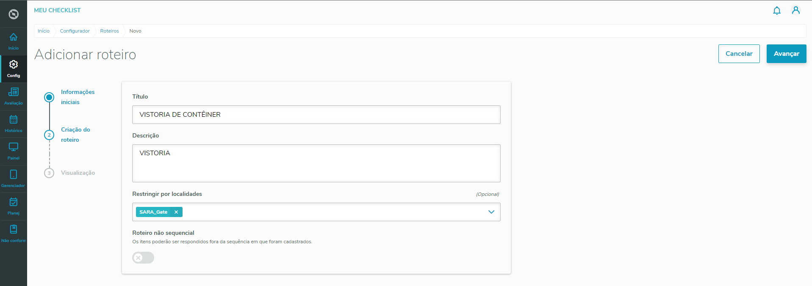Select step 2 Criação do roteiro
The image size is (812, 286).
point(75,135)
